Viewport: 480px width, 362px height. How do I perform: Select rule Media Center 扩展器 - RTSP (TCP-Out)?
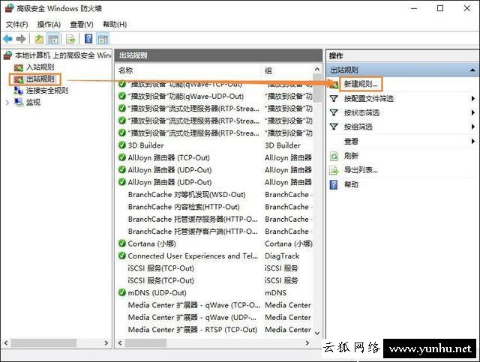[x=193, y=329]
